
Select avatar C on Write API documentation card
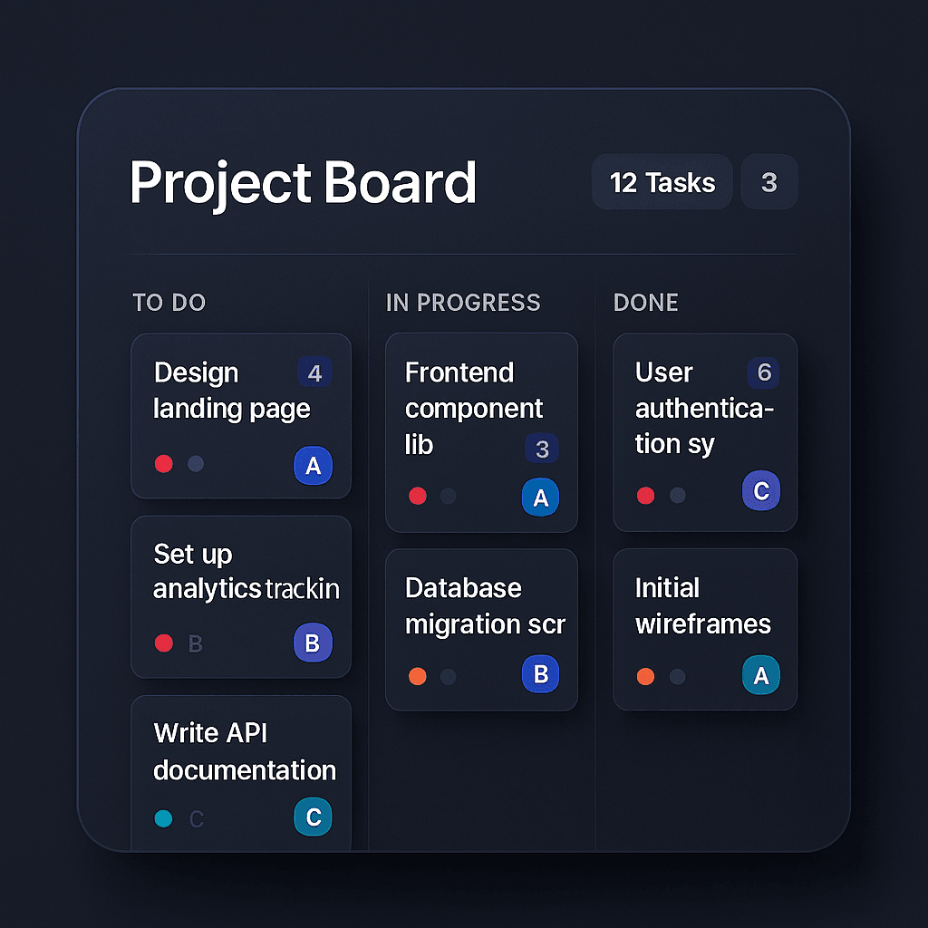coord(314,817)
